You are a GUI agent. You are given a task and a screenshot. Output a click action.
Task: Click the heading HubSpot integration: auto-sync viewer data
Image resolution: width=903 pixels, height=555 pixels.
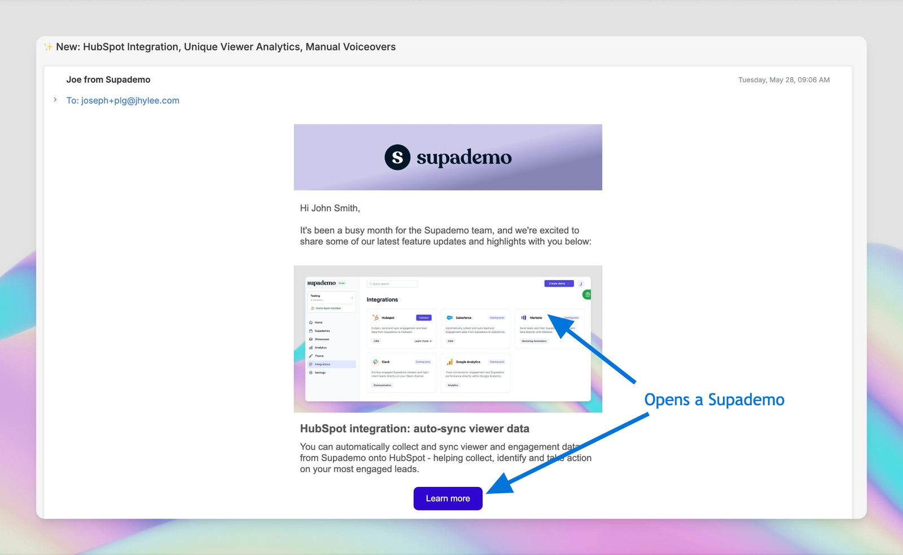click(x=414, y=429)
